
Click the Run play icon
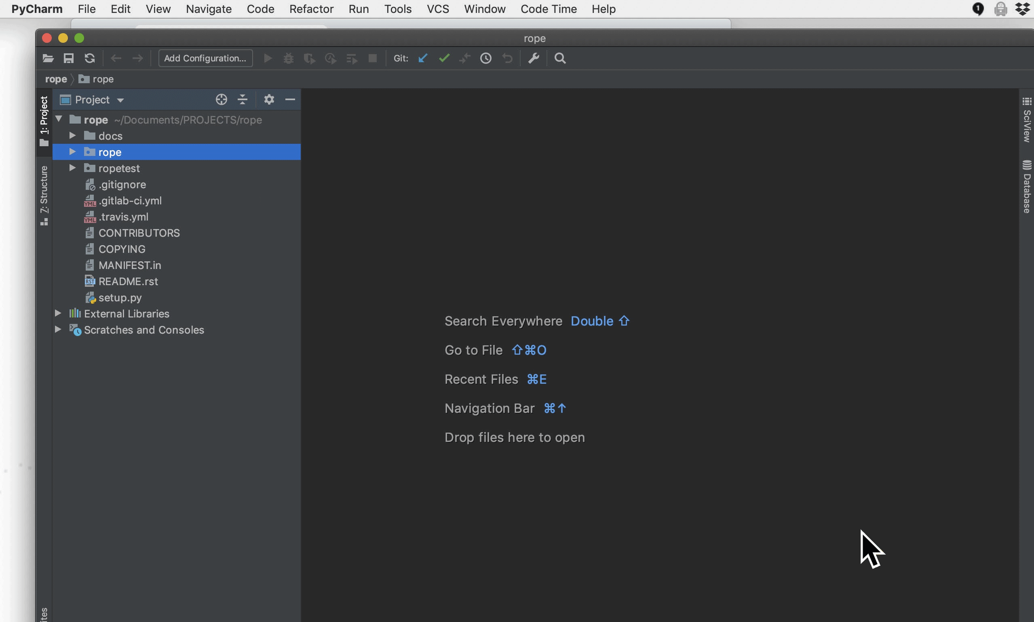coord(268,58)
